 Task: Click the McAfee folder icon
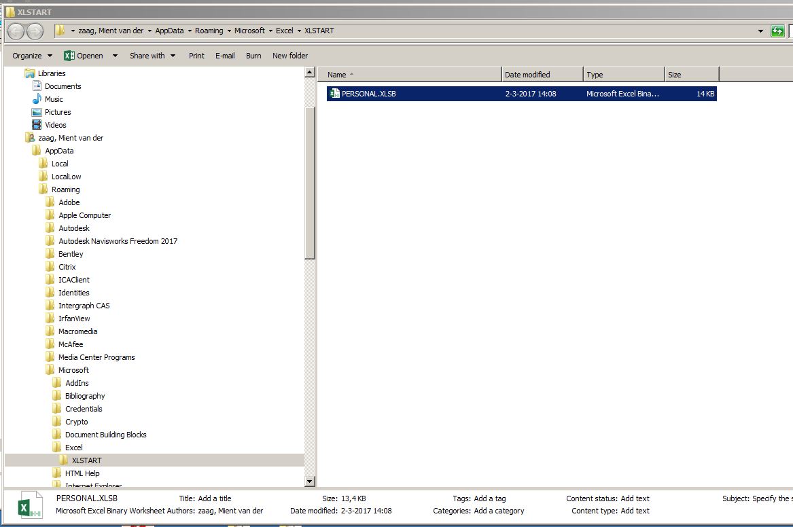50,344
